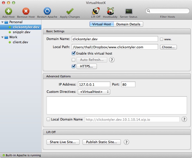Open Server Status terminal icon
Viewport: 192px width, 158px height.
click(x=129, y=11)
